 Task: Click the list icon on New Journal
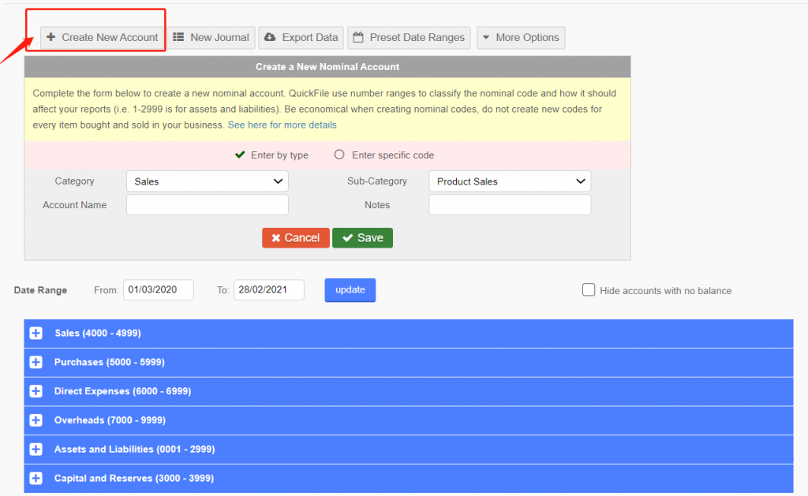point(178,37)
